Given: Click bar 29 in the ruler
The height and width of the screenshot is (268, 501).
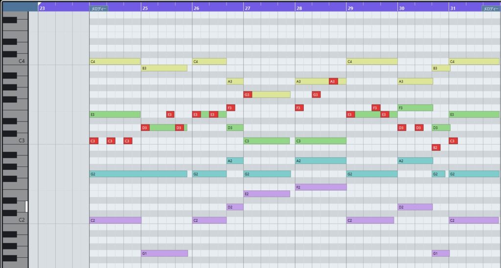Looking at the screenshot, I should point(350,8).
